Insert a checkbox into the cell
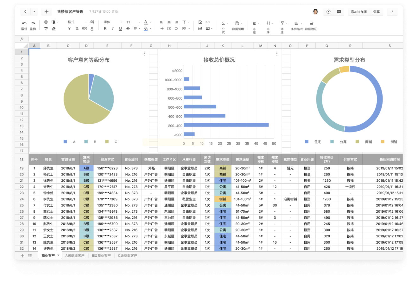The width and height of the screenshot is (418, 287). (200, 22)
